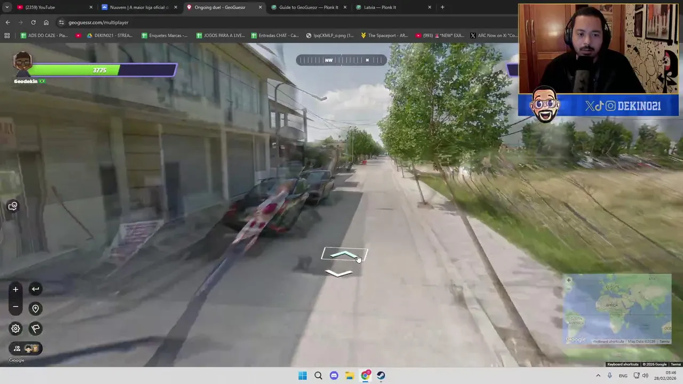This screenshot has height=384, width=683.
Task: Open the Street View Terms link
Action: [x=676, y=364]
